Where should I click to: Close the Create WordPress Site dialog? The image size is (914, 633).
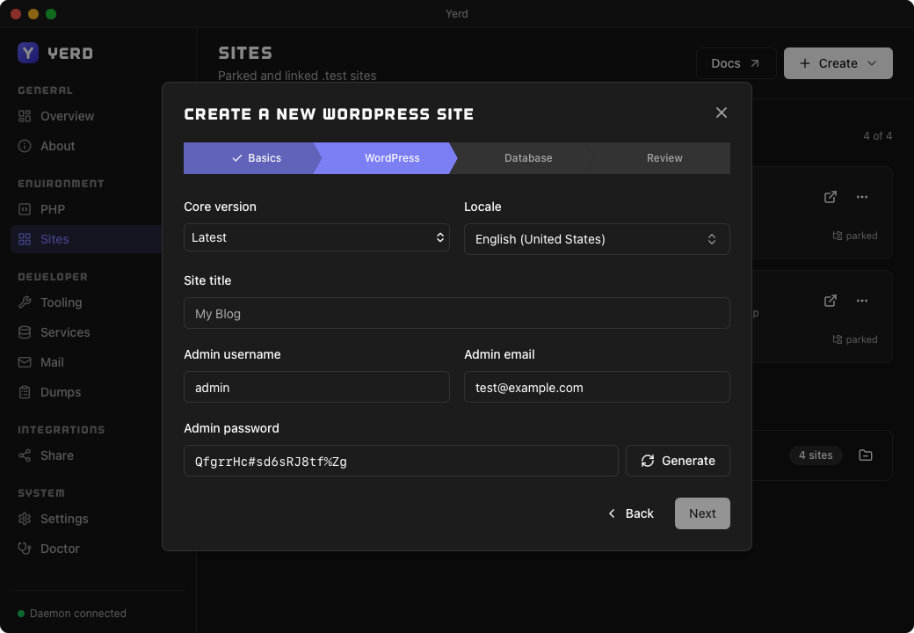pos(721,113)
